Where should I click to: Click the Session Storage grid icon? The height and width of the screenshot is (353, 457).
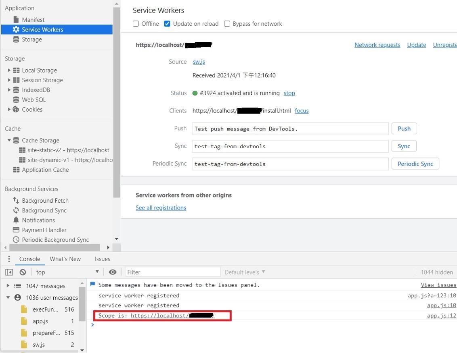(16, 80)
